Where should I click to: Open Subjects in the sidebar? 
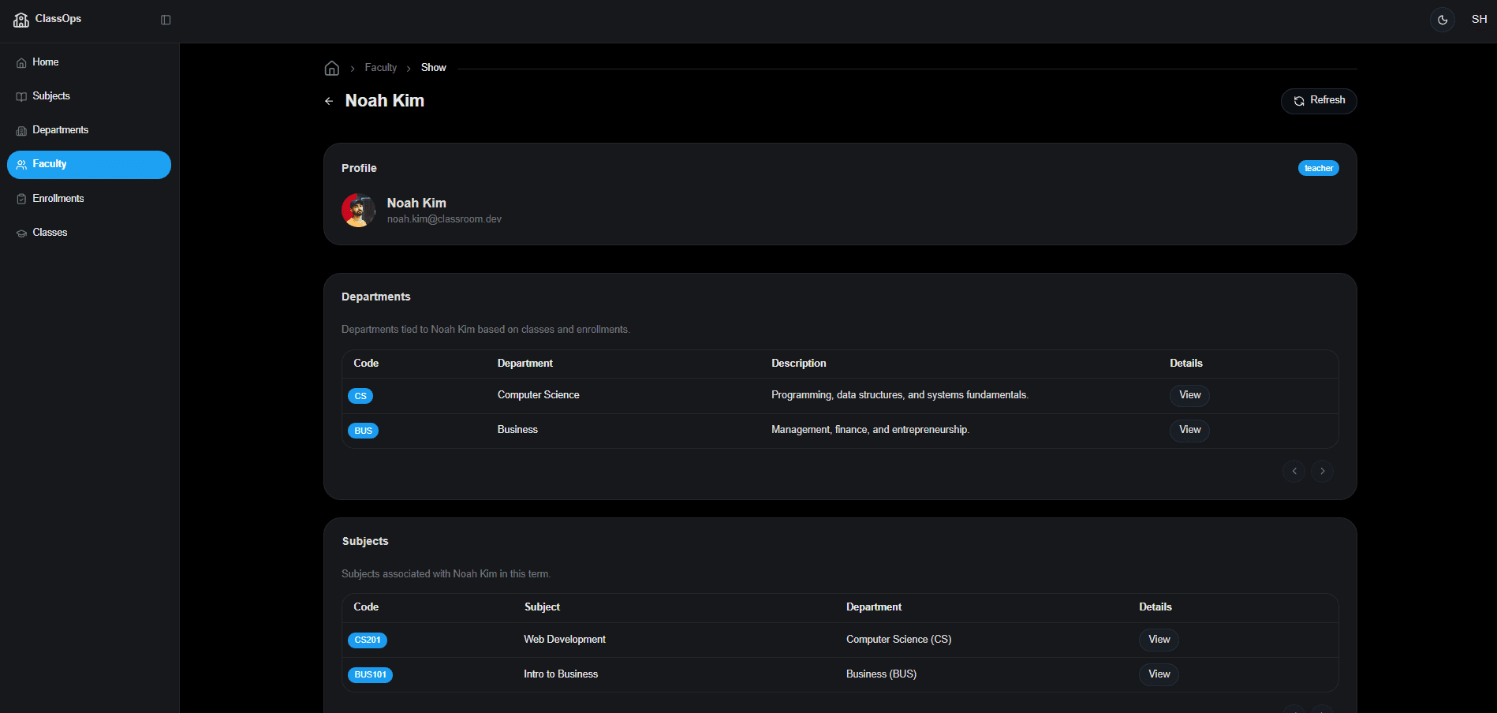pos(89,96)
